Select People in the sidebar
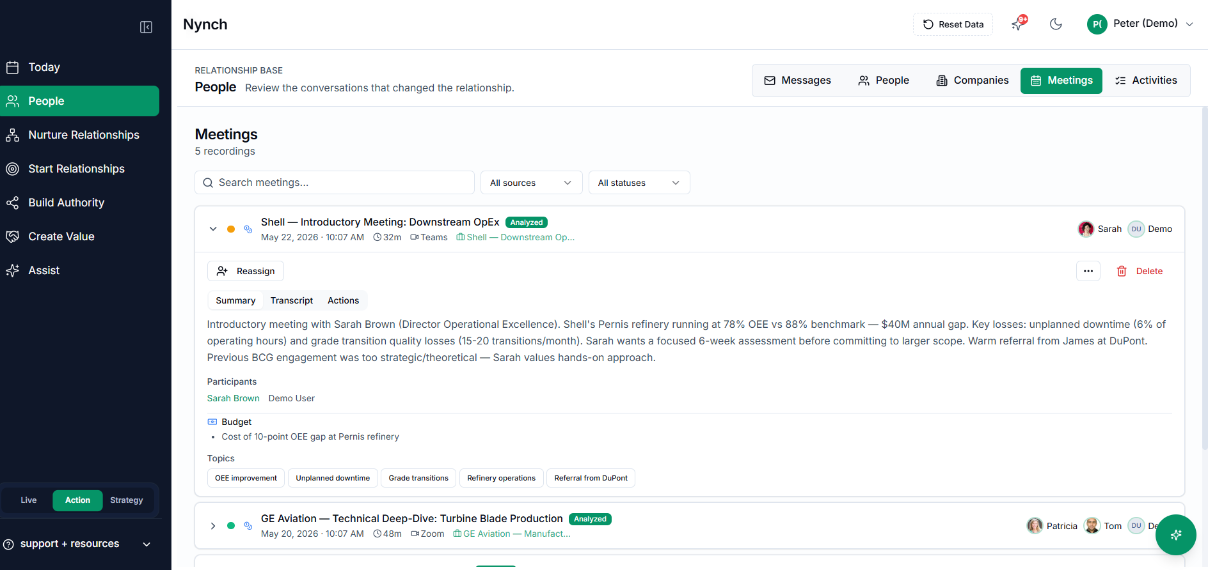This screenshot has height=570, width=1208. pos(79,101)
